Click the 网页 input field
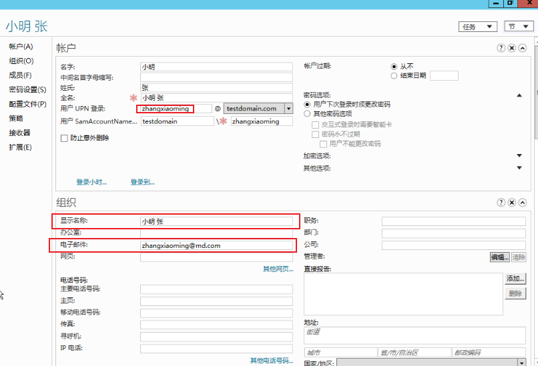The height and width of the screenshot is (366, 538). click(x=216, y=257)
